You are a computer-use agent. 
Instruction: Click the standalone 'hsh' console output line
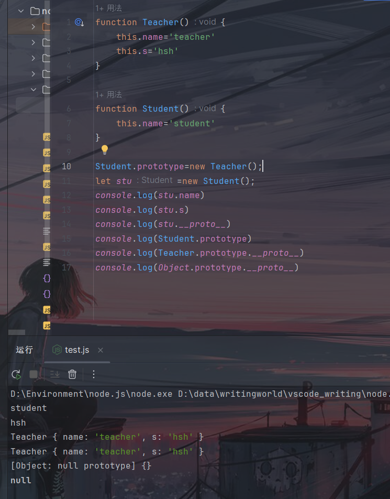click(x=18, y=422)
